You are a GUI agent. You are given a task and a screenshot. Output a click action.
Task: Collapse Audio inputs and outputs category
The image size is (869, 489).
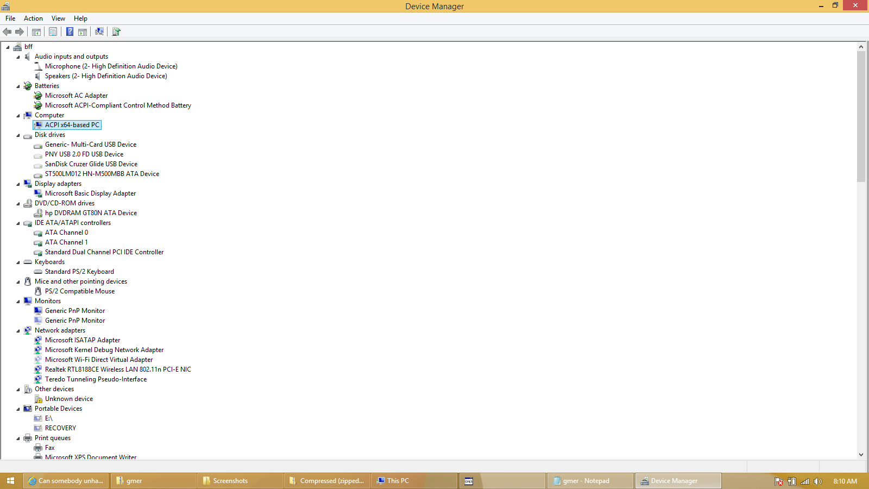click(18, 57)
